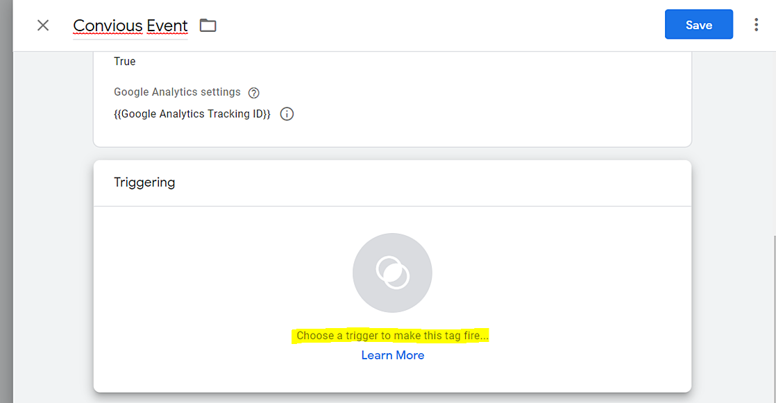Open the three-dot more options menu
Viewport: 776px width, 403px height.
[x=756, y=25]
